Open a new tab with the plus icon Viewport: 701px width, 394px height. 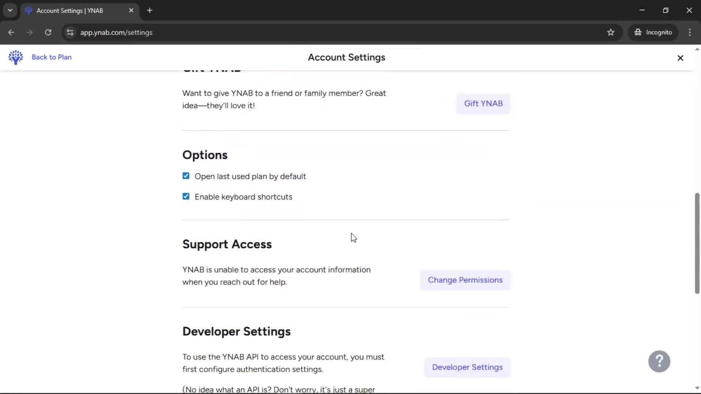[x=150, y=11]
